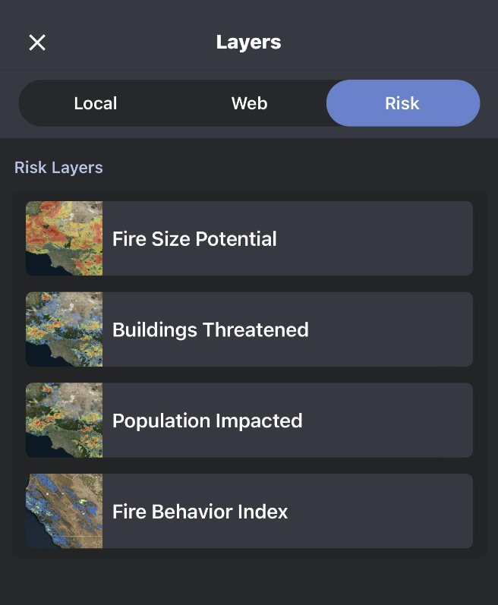
Task: Click the Buildings Threatened map thumbnail
Action: point(65,329)
